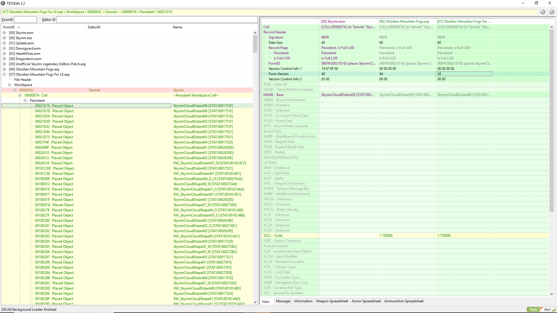This screenshot has height=313, width=557.
Task: Open the Armor Spreadsheet tab
Action: (x=366, y=301)
